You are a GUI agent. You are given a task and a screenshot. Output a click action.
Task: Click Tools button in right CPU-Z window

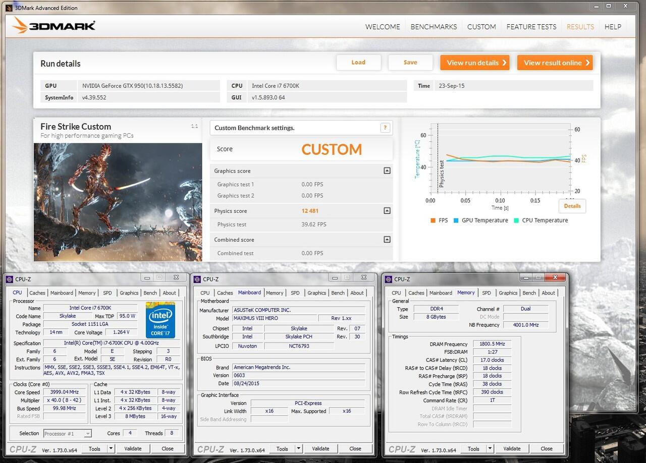pos(473,448)
